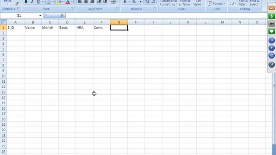The width and height of the screenshot is (276, 155).
Task: Expand the Name Box dropdown
Action: point(40,15)
